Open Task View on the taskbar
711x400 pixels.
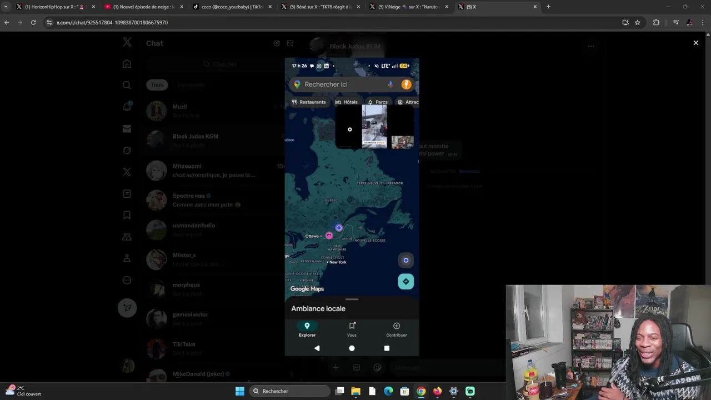pyautogui.click(x=340, y=391)
